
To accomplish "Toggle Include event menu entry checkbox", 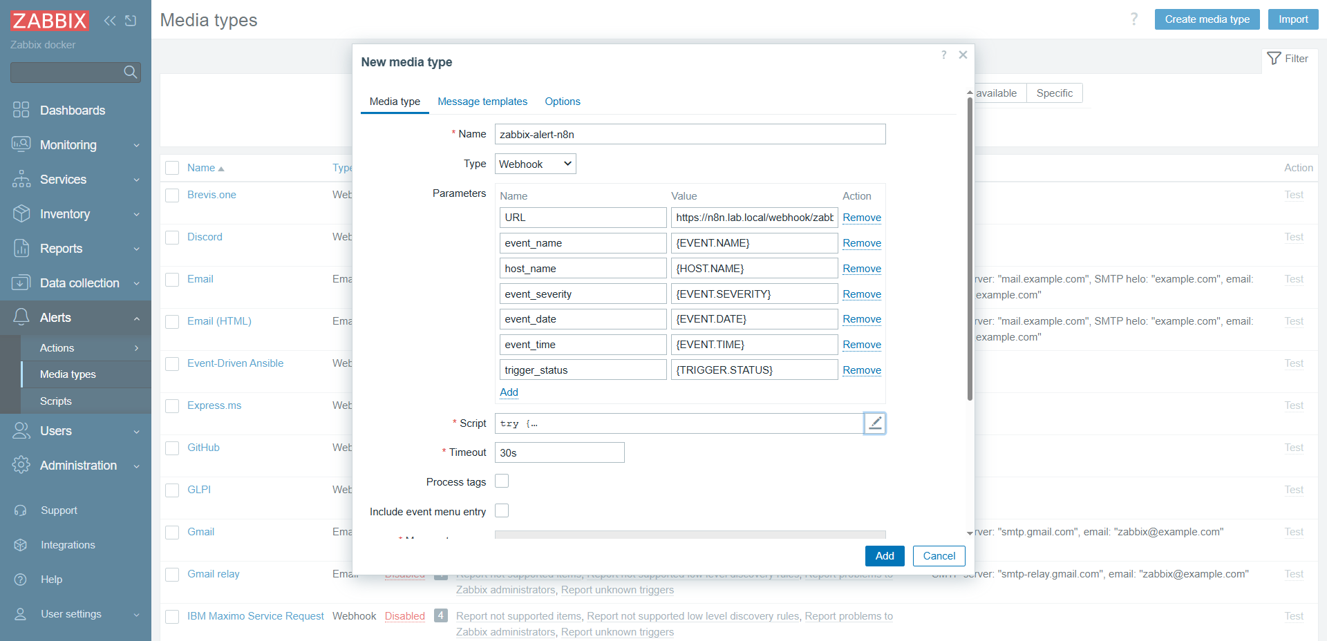I will (502, 510).
